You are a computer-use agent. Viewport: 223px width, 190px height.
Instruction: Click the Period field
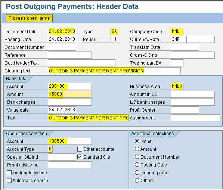(x=114, y=39)
